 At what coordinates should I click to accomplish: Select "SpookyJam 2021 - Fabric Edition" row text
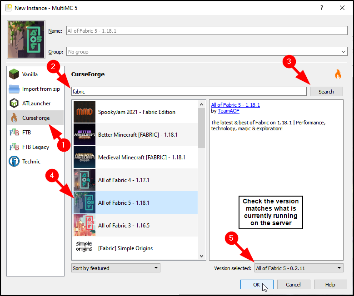[x=137, y=112]
